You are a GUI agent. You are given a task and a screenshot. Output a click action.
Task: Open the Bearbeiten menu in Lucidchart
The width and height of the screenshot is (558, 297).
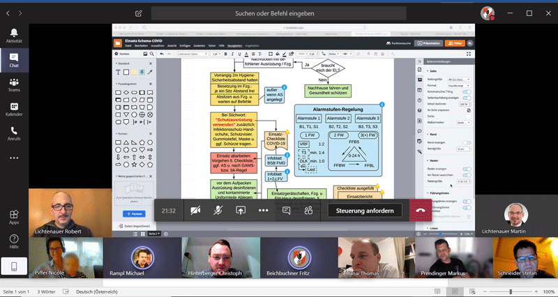point(141,46)
